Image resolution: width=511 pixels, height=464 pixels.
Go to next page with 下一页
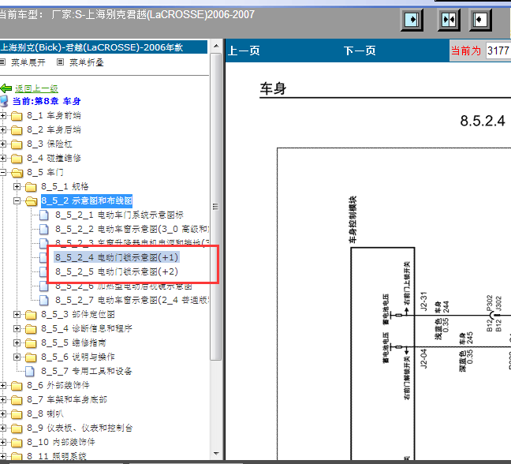[x=360, y=51]
